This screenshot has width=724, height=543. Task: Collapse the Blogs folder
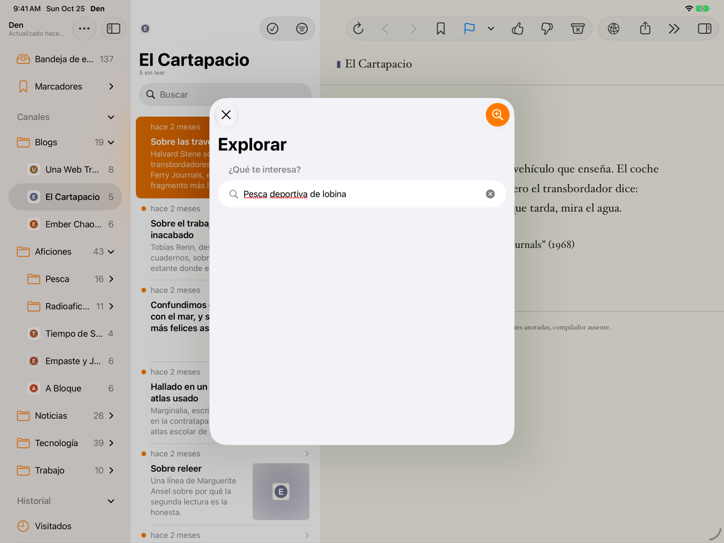pyautogui.click(x=111, y=142)
